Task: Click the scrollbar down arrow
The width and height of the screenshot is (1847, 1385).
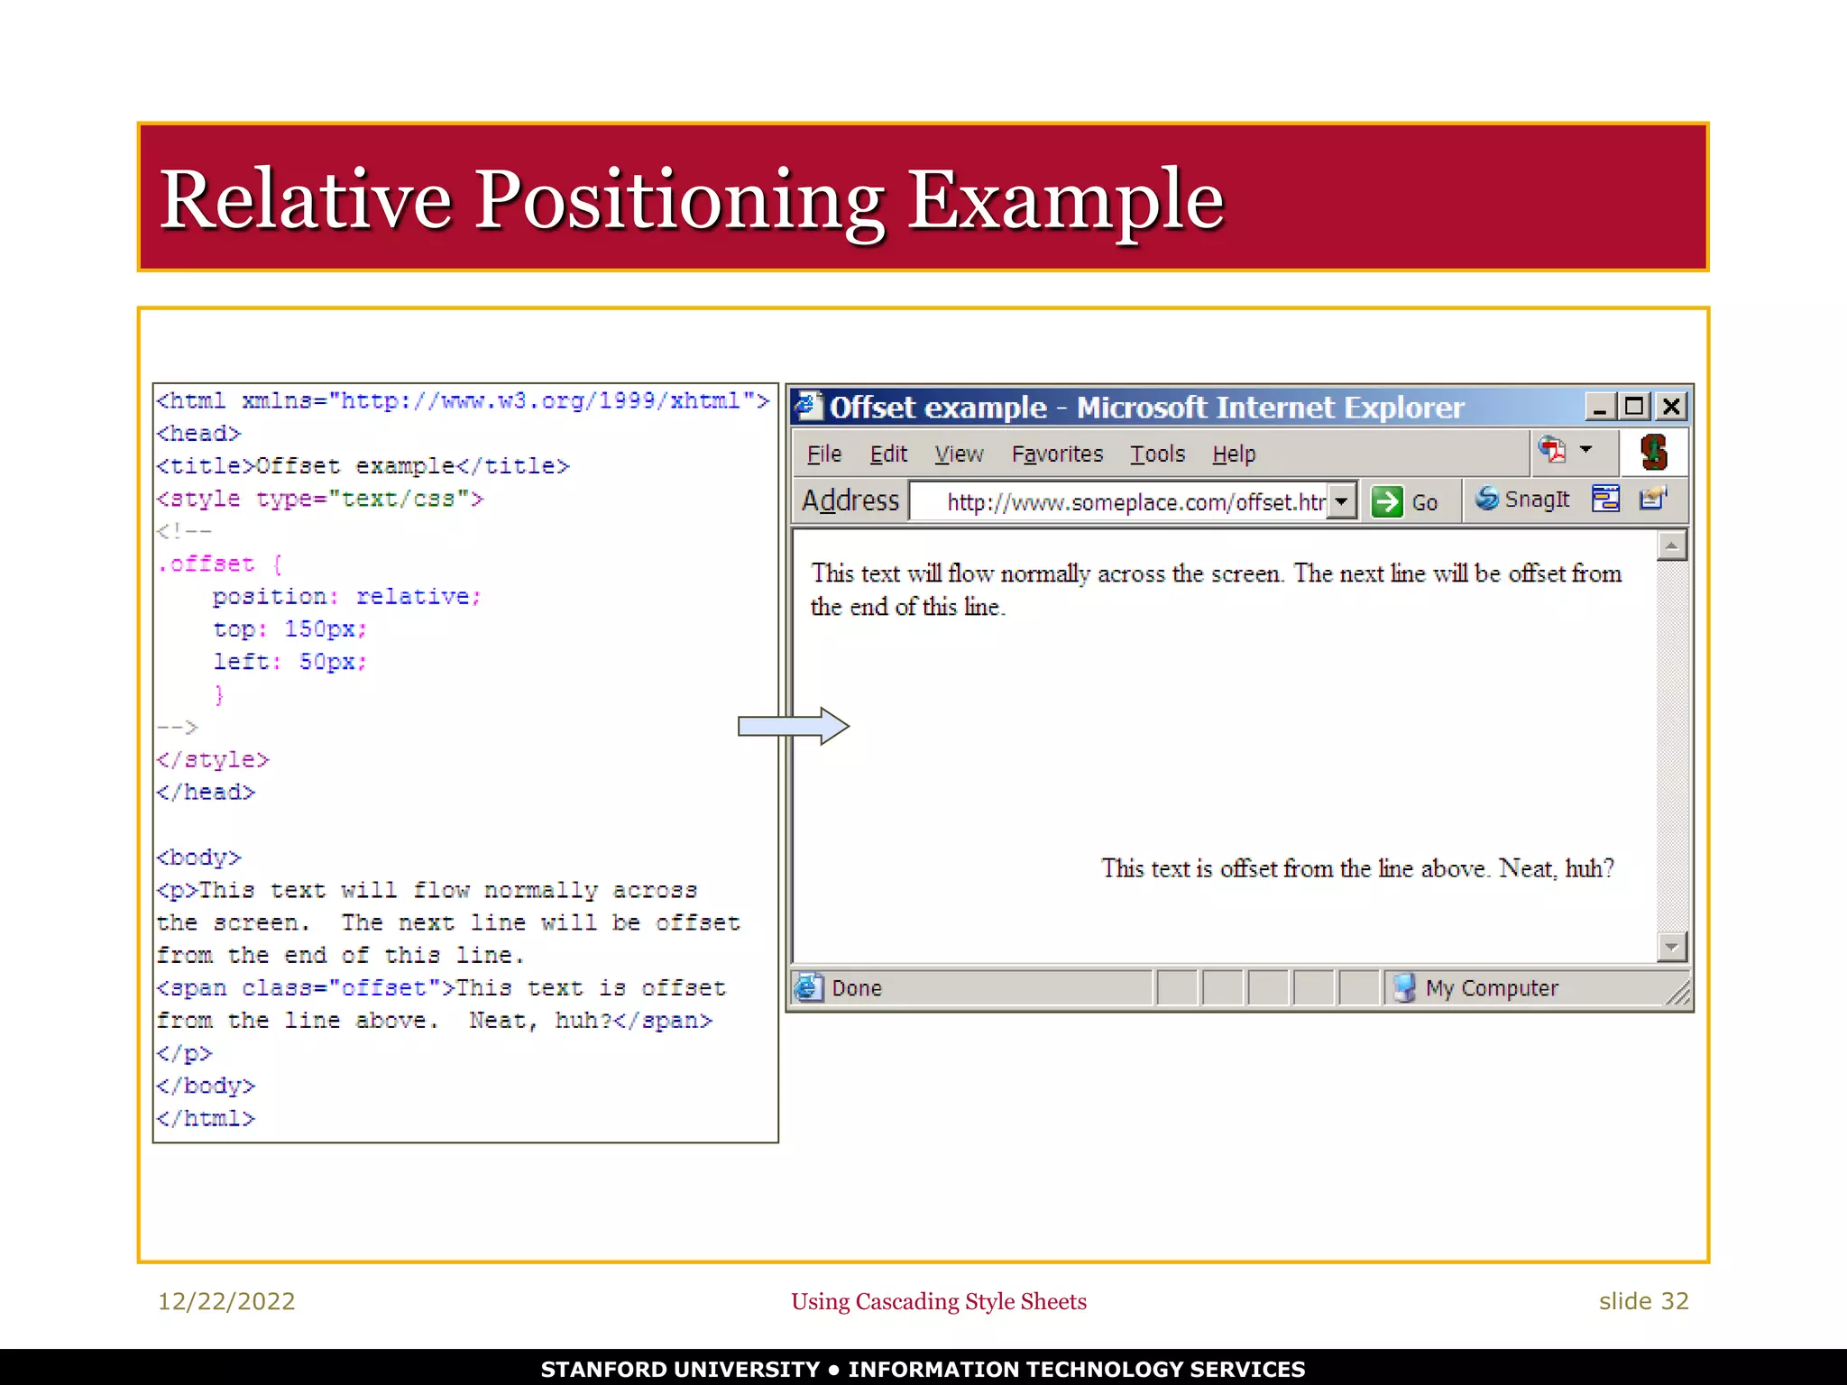Action: click(x=1671, y=946)
